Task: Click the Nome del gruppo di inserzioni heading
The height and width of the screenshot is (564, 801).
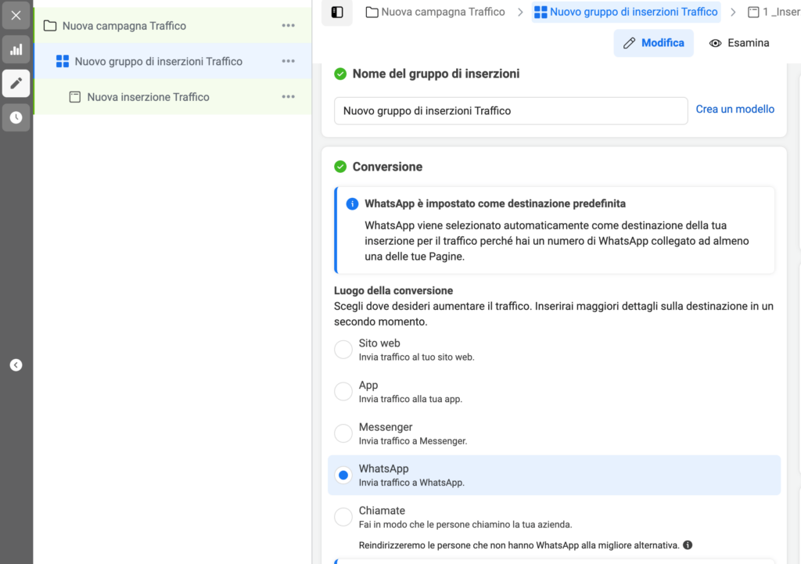Action: (436, 74)
